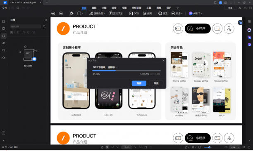The height and width of the screenshot is (151, 253).
Task: Click the print icon in the quick access bar
Action: click(18, 8)
